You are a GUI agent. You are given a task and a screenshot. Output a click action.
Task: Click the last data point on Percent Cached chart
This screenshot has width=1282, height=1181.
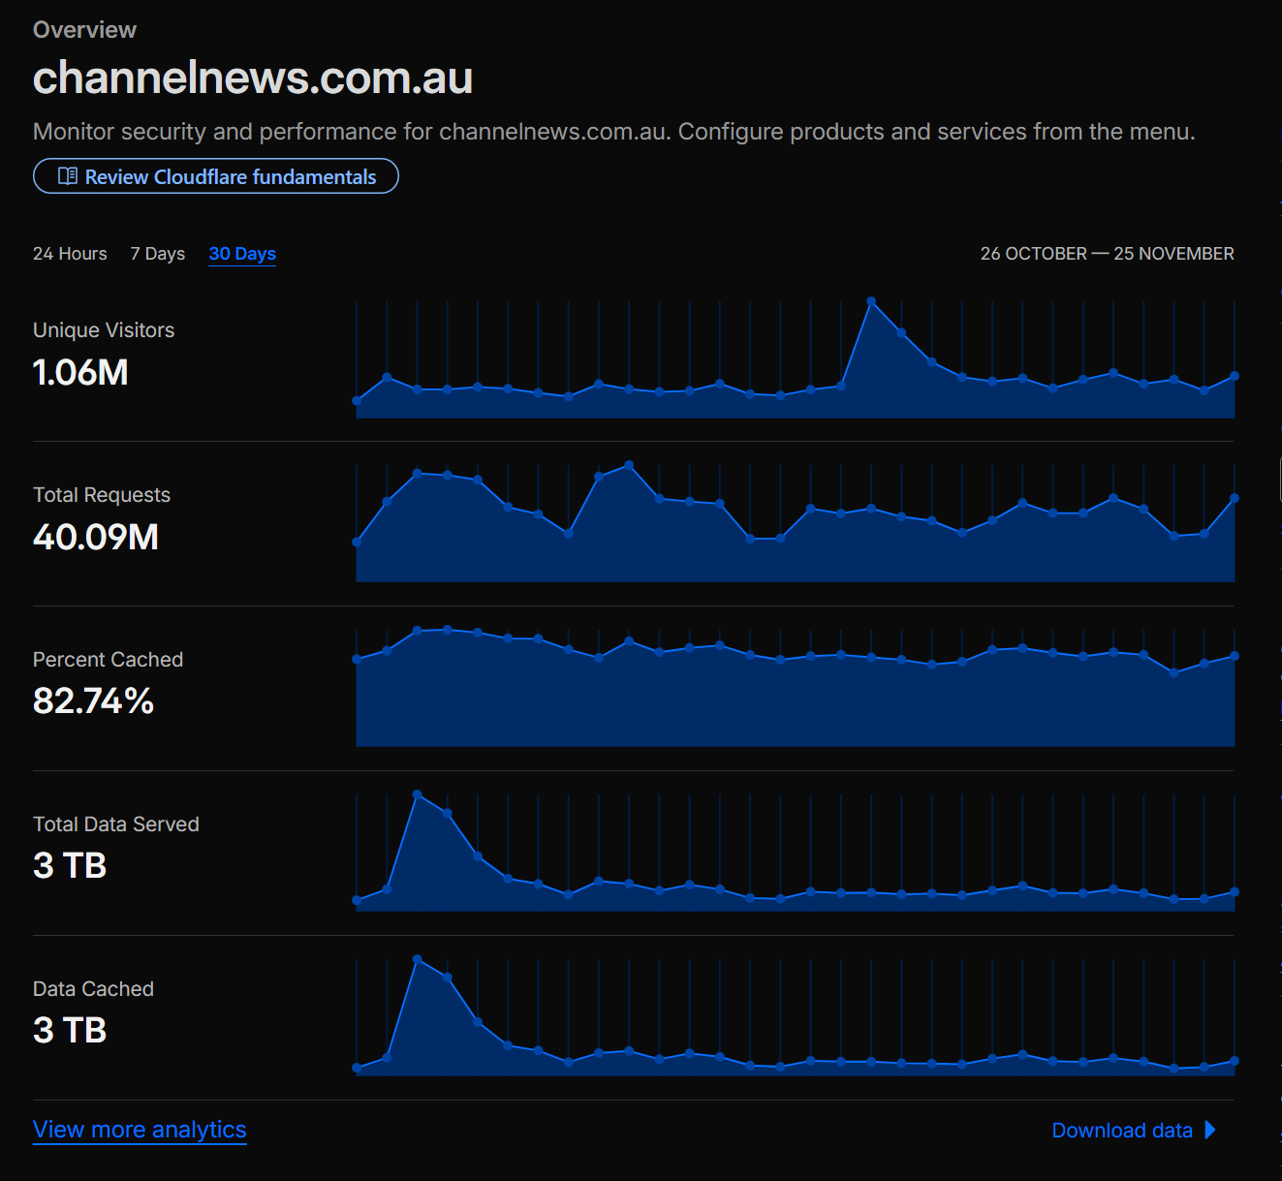pos(1235,656)
